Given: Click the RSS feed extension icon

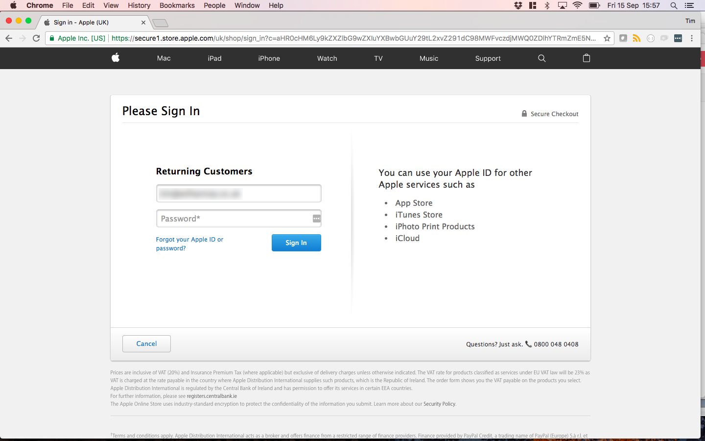Looking at the screenshot, I should pyautogui.click(x=636, y=38).
